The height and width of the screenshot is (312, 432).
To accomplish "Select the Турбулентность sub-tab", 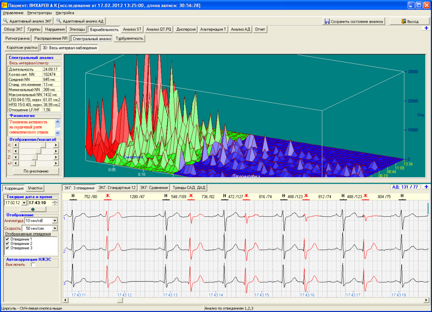I will tap(130, 38).
